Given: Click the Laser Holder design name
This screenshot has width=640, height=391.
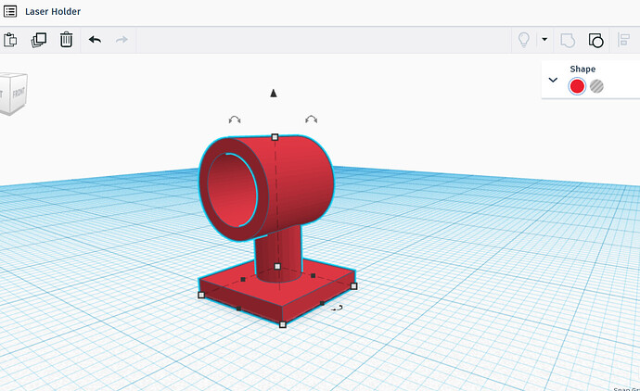Looking at the screenshot, I should pos(53,11).
